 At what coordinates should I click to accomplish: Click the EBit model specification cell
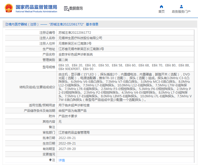coord(125,67)
